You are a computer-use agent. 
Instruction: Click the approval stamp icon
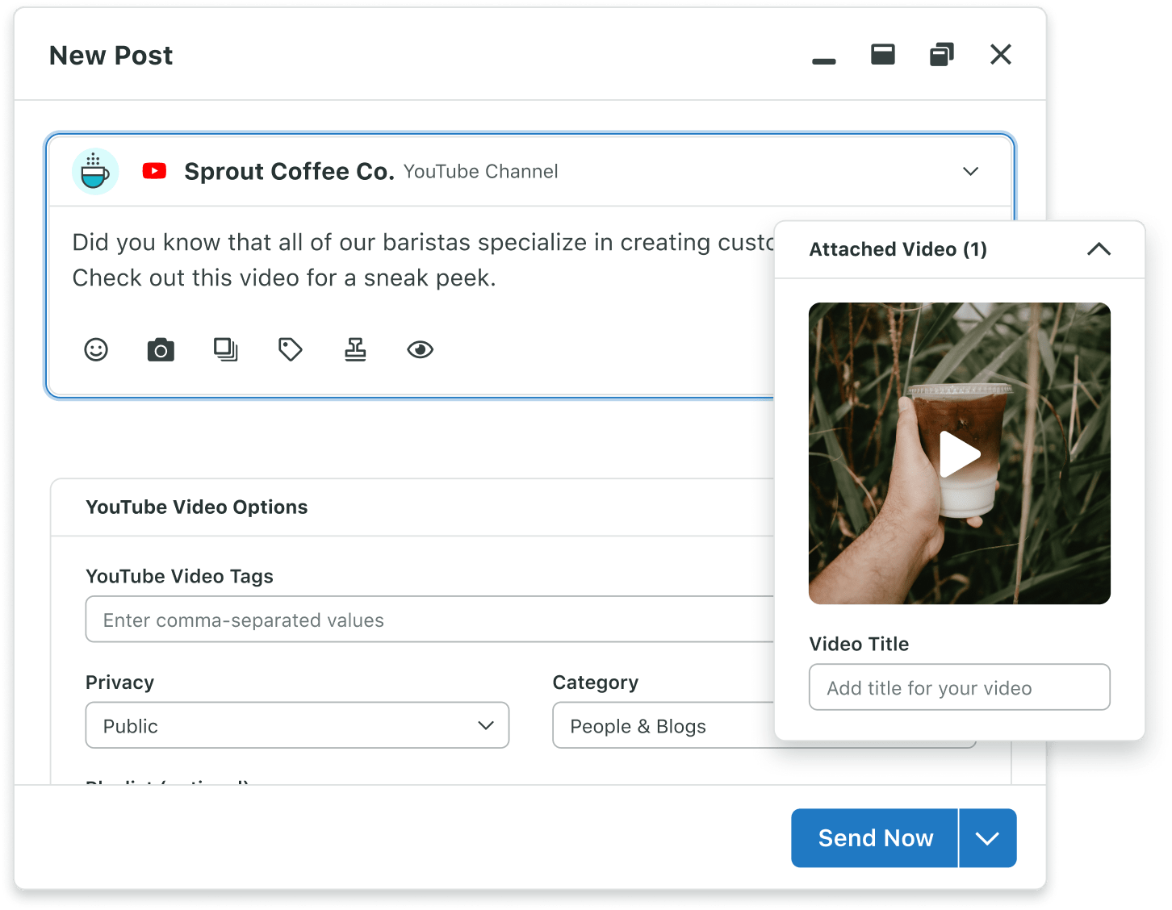click(355, 349)
